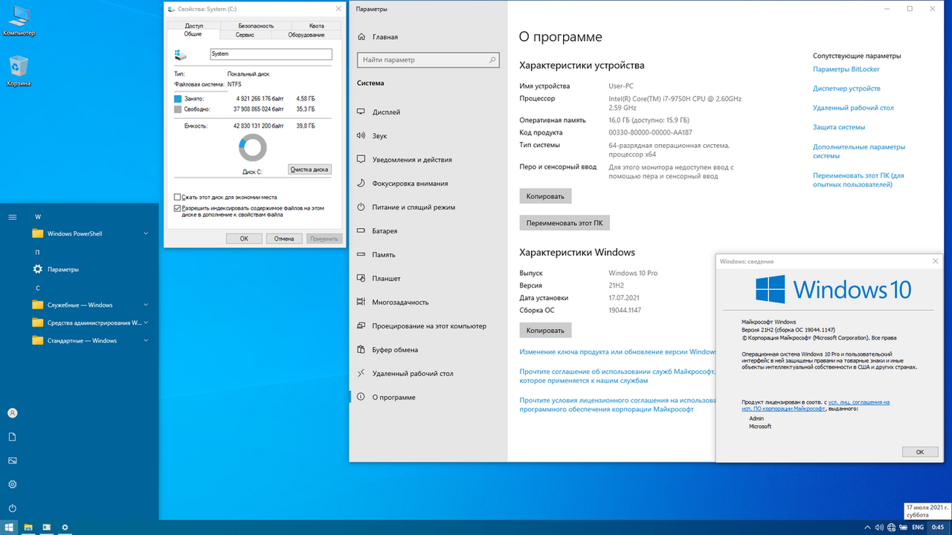This screenshot has width=952, height=535.
Task: Open Дополнительные параметры системы link
Action: click(x=859, y=151)
